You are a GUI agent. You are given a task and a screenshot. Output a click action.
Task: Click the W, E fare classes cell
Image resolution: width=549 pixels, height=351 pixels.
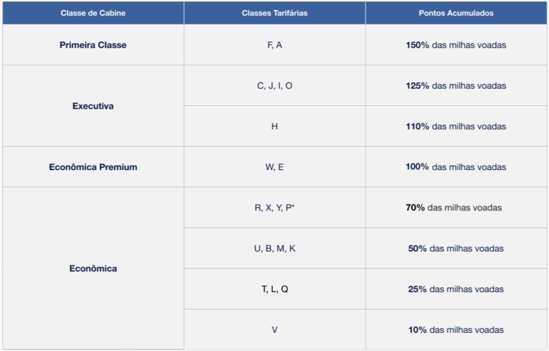pos(274,167)
